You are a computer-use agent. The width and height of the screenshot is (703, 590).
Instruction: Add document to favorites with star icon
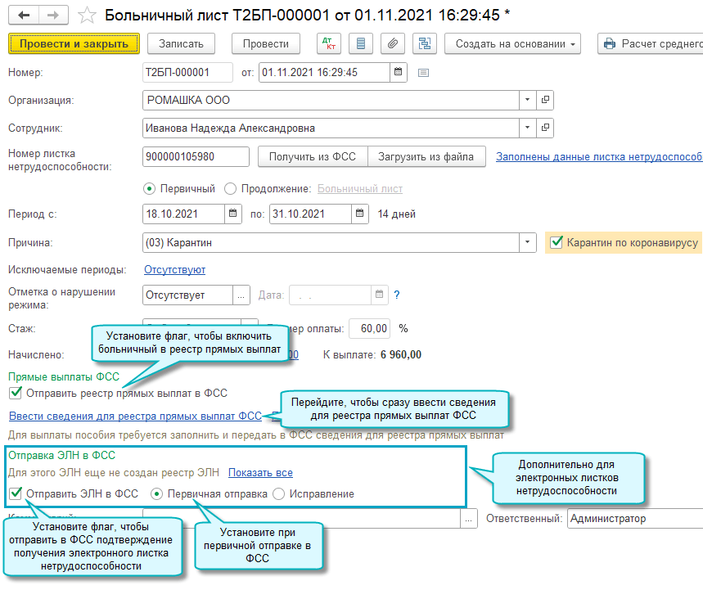[87, 16]
